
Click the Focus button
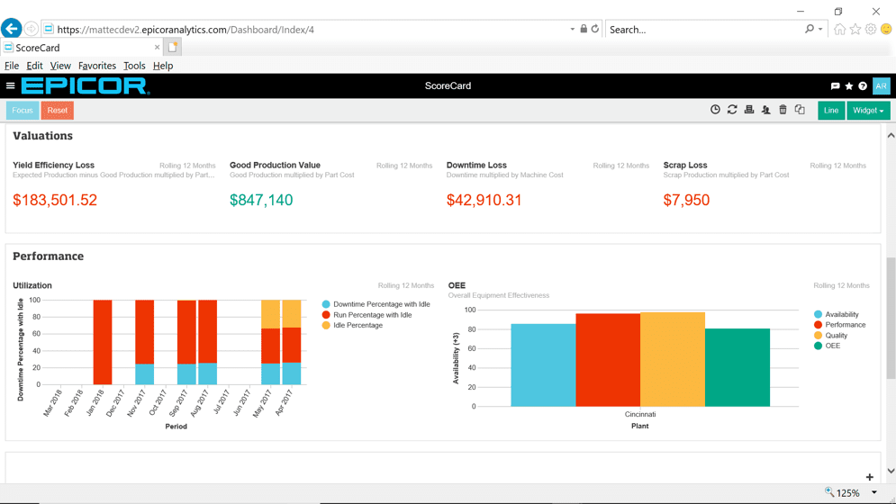(23, 111)
